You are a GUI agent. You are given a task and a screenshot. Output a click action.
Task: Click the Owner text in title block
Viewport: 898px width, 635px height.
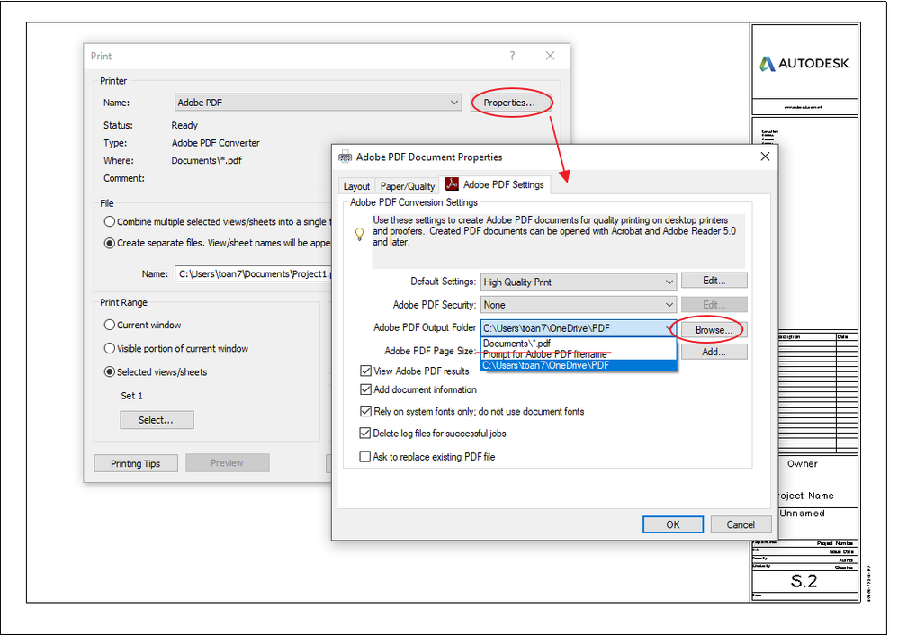click(x=803, y=464)
